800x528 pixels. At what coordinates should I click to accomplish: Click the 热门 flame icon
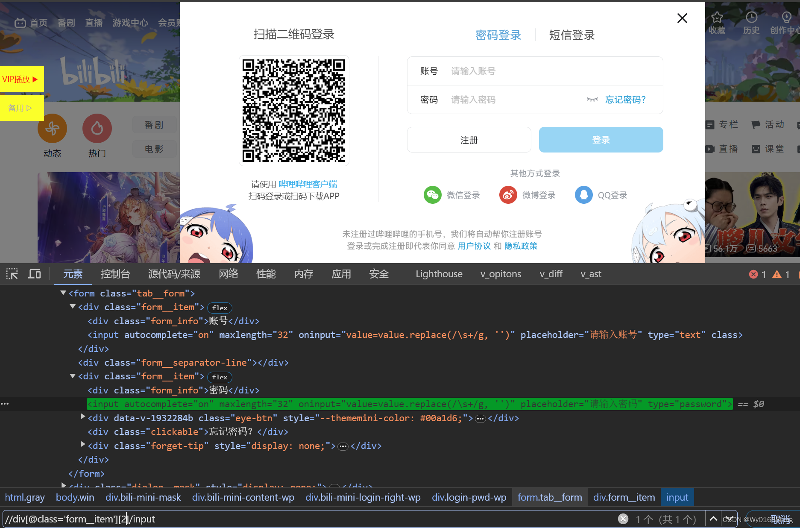tap(97, 128)
